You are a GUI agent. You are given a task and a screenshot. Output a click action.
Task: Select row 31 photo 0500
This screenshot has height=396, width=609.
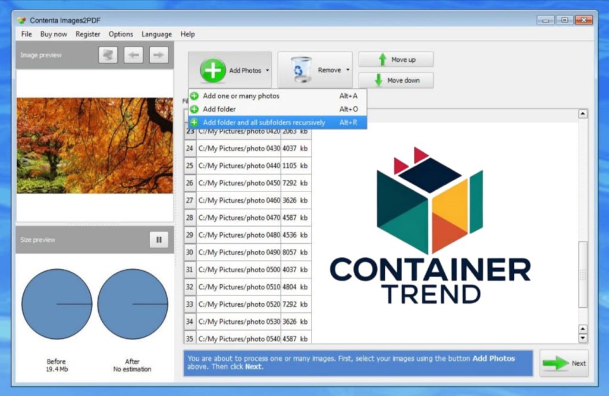248,269
